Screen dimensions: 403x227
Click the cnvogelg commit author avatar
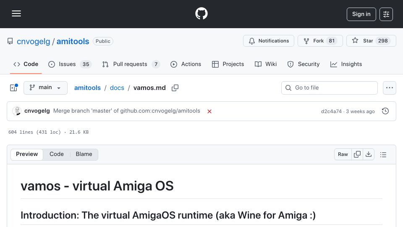tap(17, 111)
